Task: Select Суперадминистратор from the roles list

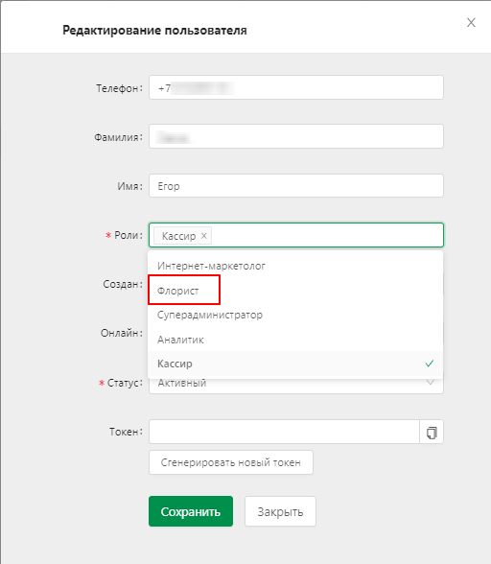Action: pos(295,315)
